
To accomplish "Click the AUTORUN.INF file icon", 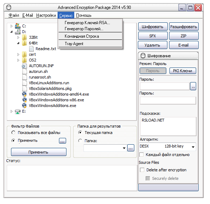I will point(25,66).
